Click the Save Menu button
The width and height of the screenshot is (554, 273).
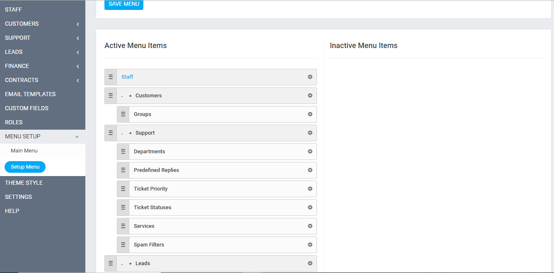click(x=124, y=4)
